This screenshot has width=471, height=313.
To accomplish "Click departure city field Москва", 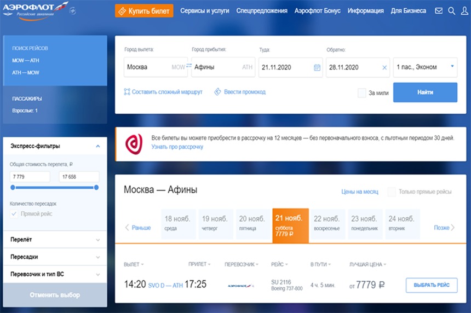I will 156,67.
